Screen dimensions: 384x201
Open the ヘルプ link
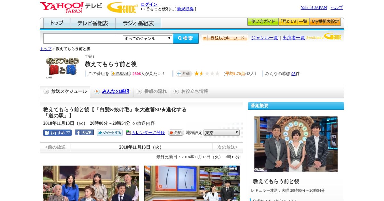[x=337, y=7]
